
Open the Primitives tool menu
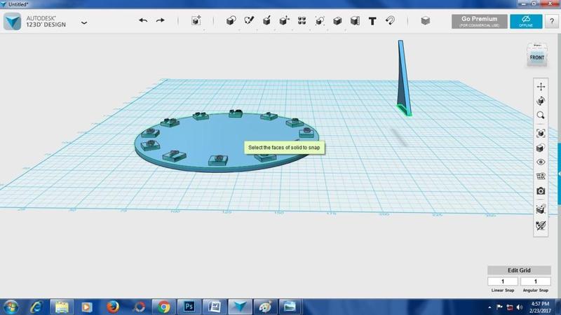pyautogui.click(x=231, y=21)
